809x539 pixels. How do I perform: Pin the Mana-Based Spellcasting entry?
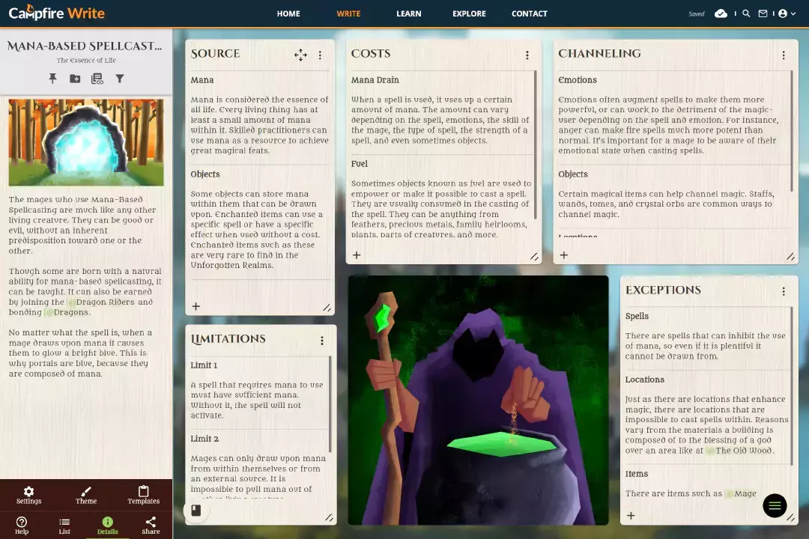52,79
